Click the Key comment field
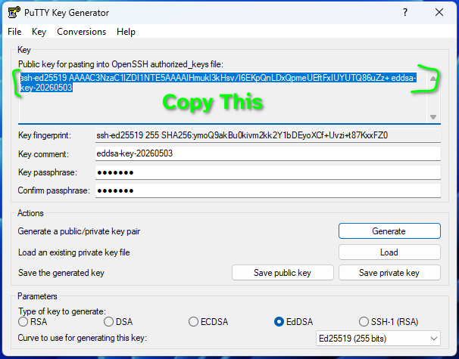This screenshot has width=459, height=359. (x=268, y=153)
